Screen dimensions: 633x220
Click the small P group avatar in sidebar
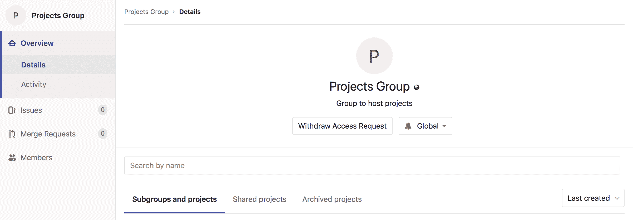click(16, 16)
